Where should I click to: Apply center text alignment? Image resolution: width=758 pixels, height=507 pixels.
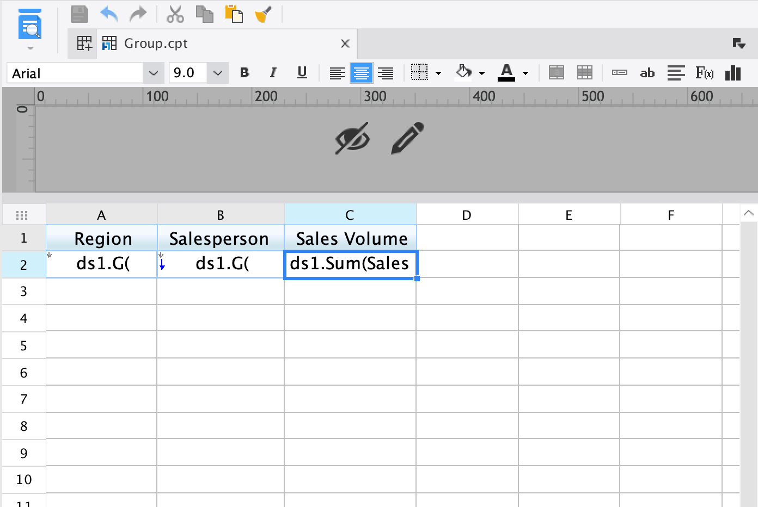click(362, 72)
